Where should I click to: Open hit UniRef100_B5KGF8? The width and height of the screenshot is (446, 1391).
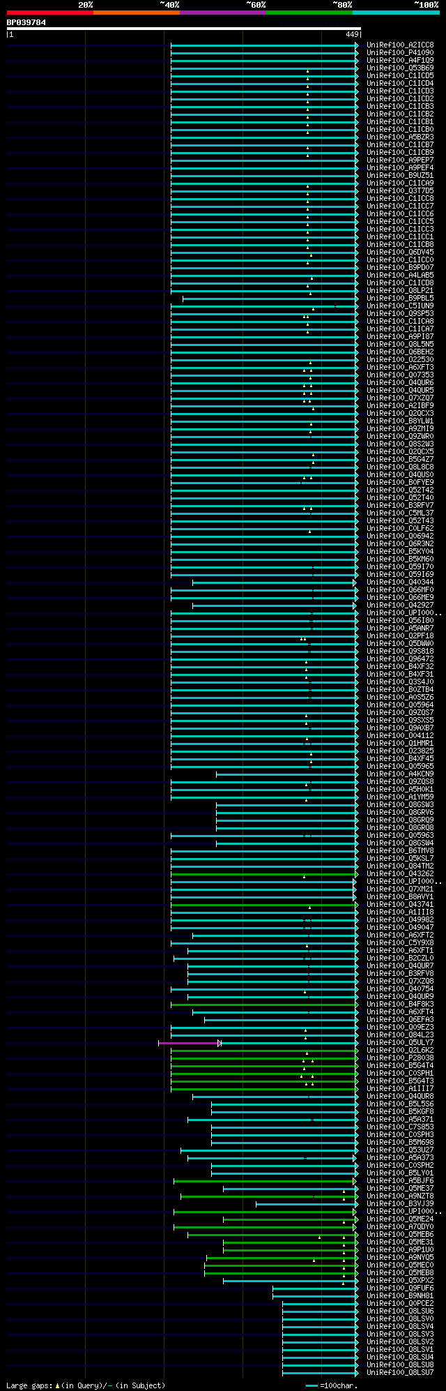pos(400,1111)
